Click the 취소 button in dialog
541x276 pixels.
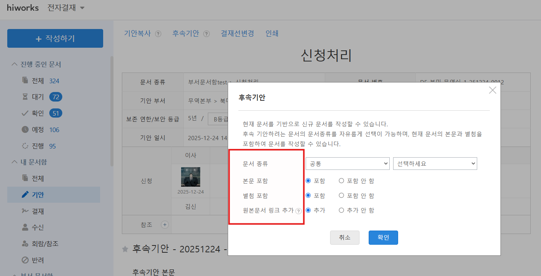click(x=345, y=237)
